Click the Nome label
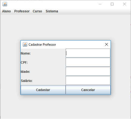The height and width of the screenshot is (119, 131). click(26, 53)
